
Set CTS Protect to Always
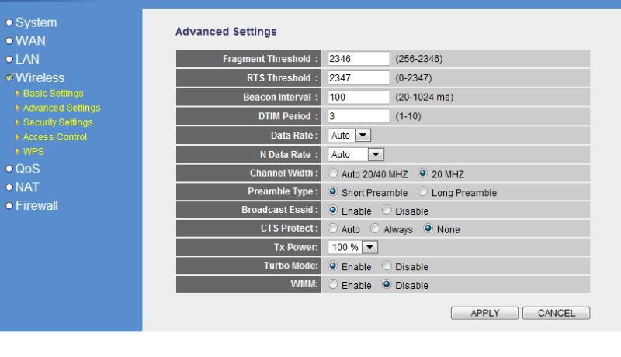[x=375, y=228]
